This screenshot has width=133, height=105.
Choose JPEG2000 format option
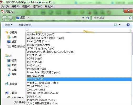[x=79, y=52]
